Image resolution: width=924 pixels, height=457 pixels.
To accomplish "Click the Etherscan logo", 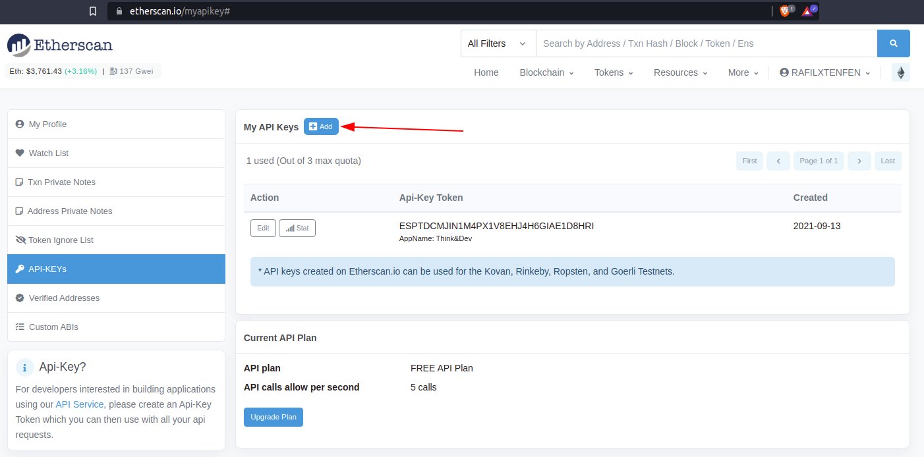I will pyautogui.click(x=60, y=45).
